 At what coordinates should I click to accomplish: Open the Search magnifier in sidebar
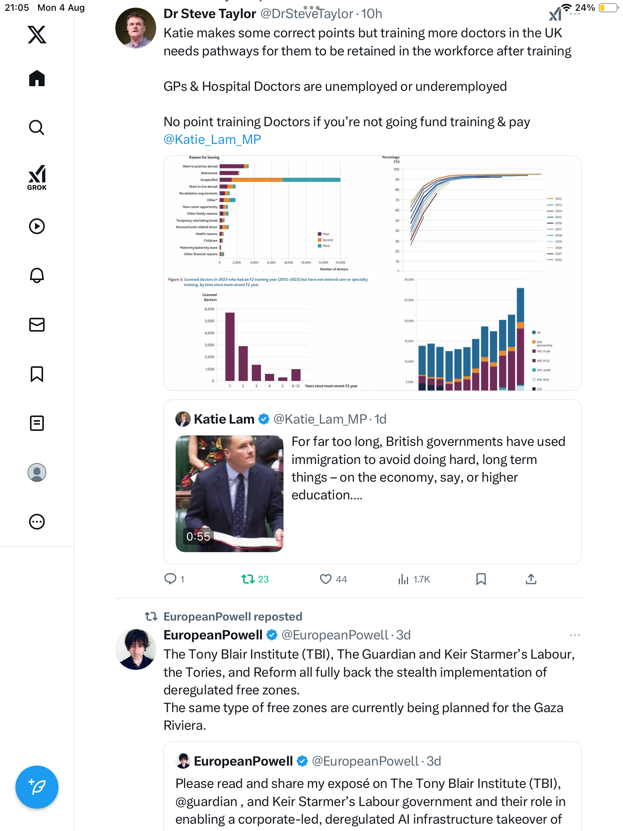(x=37, y=128)
